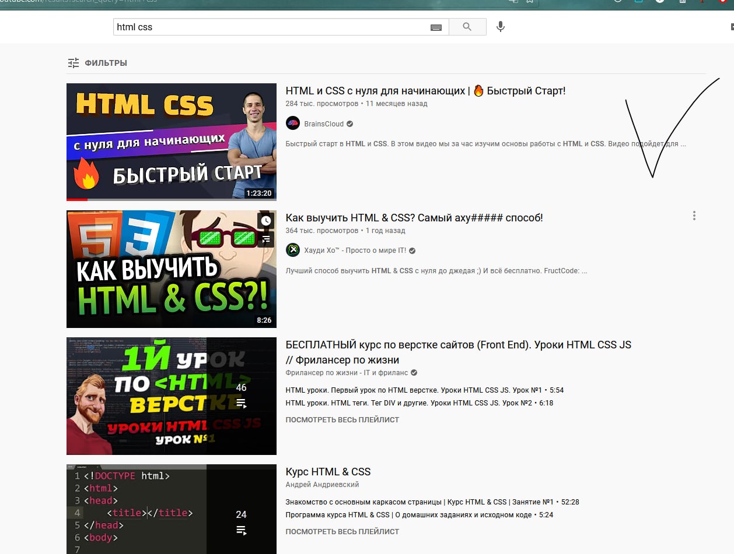View full Курс HTML & CSS playlist
Screen dimensions: 734x554
(x=342, y=532)
